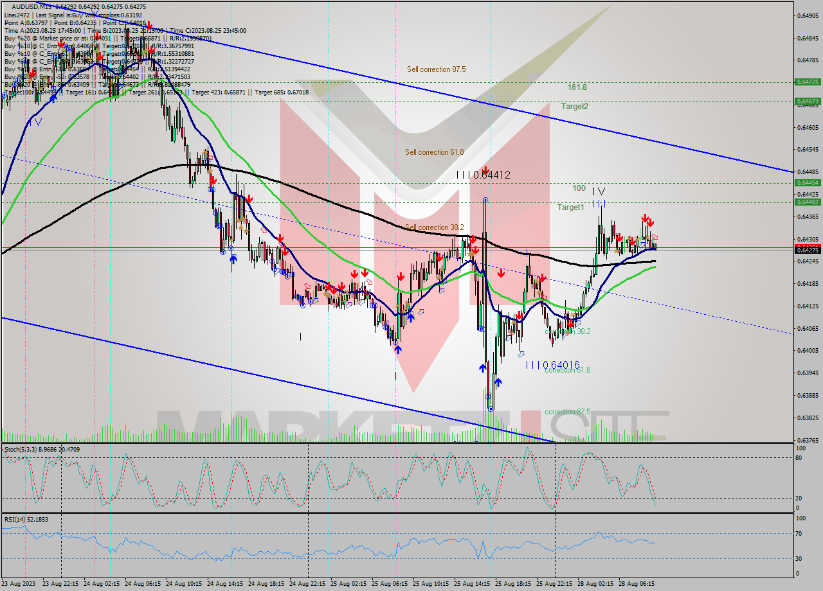Screen dimensions: 823x591
Task: Click the wave label 'I I I 0.64016'
Action: pos(552,365)
